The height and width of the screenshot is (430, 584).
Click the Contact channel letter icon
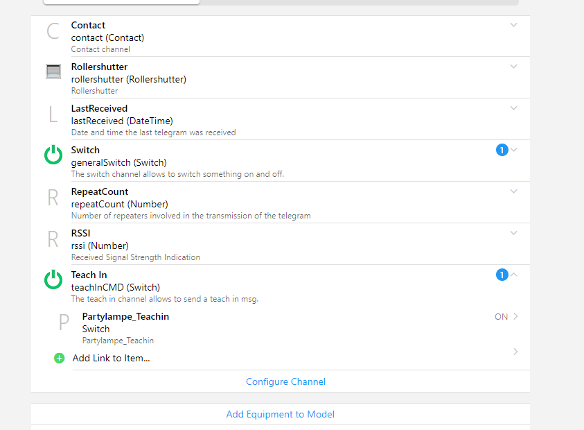coord(53,31)
